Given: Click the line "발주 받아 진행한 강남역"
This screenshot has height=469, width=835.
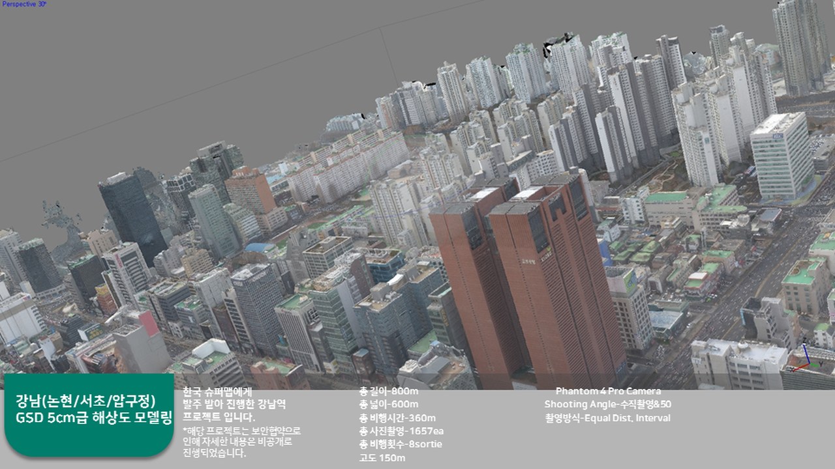Looking at the screenshot, I should pyautogui.click(x=235, y=405).
